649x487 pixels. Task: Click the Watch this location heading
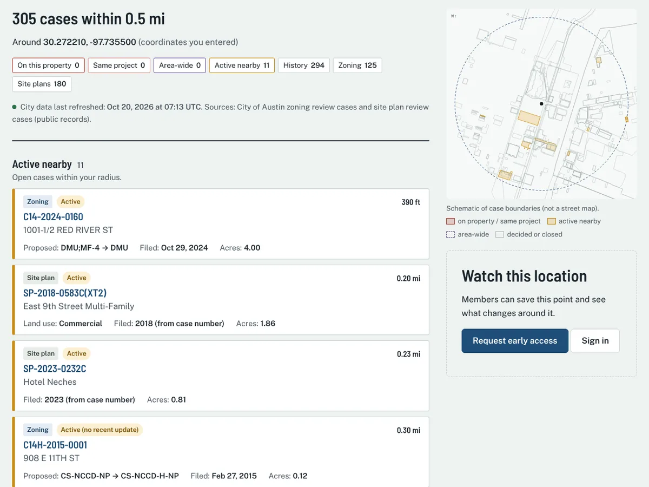[x=524, y=277]
